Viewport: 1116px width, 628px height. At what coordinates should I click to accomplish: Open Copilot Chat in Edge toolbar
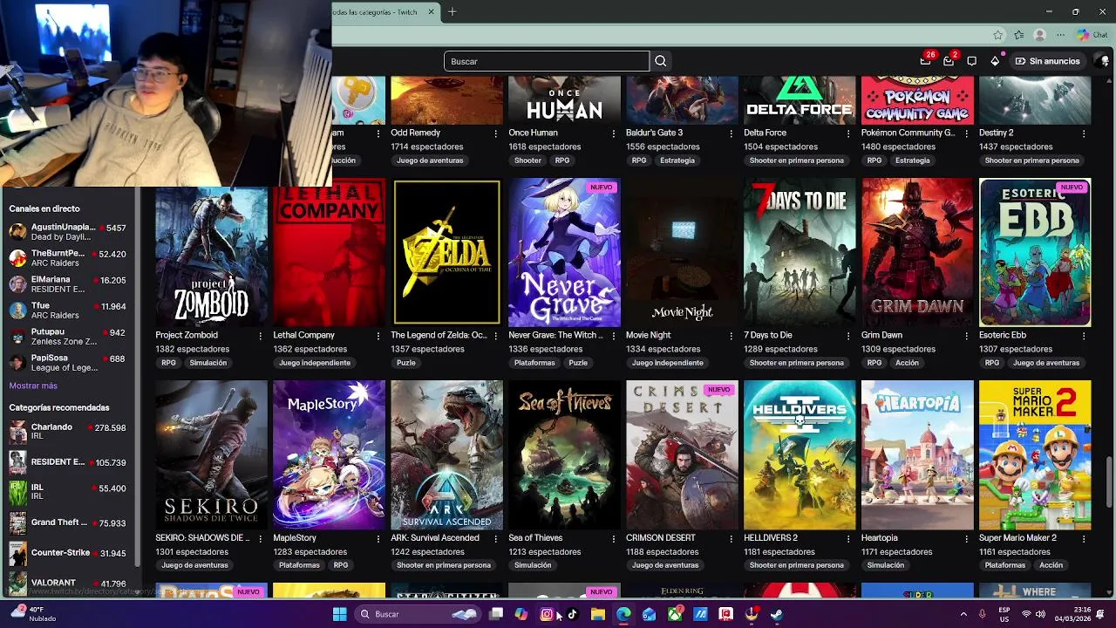point(1092,35)
